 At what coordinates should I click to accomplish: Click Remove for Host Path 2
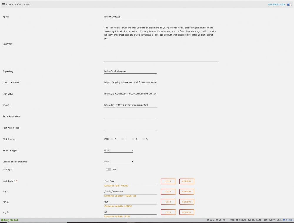tap(187, 181)
